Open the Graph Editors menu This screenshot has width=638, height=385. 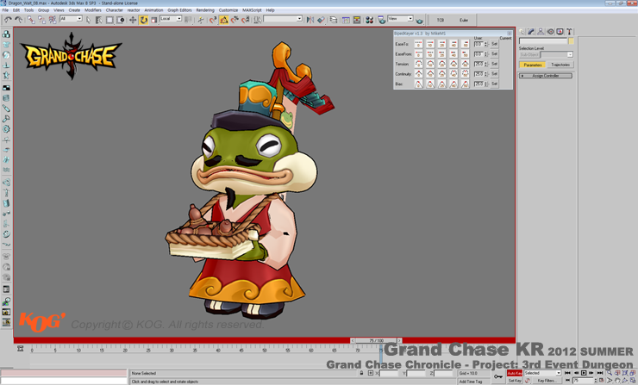(179, 10)
